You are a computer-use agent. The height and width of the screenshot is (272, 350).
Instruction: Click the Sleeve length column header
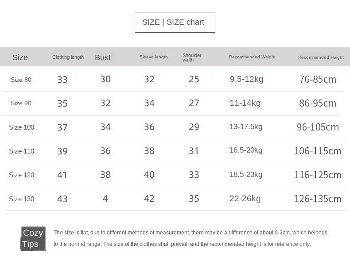pyautogui.click(x=153, y=57)
